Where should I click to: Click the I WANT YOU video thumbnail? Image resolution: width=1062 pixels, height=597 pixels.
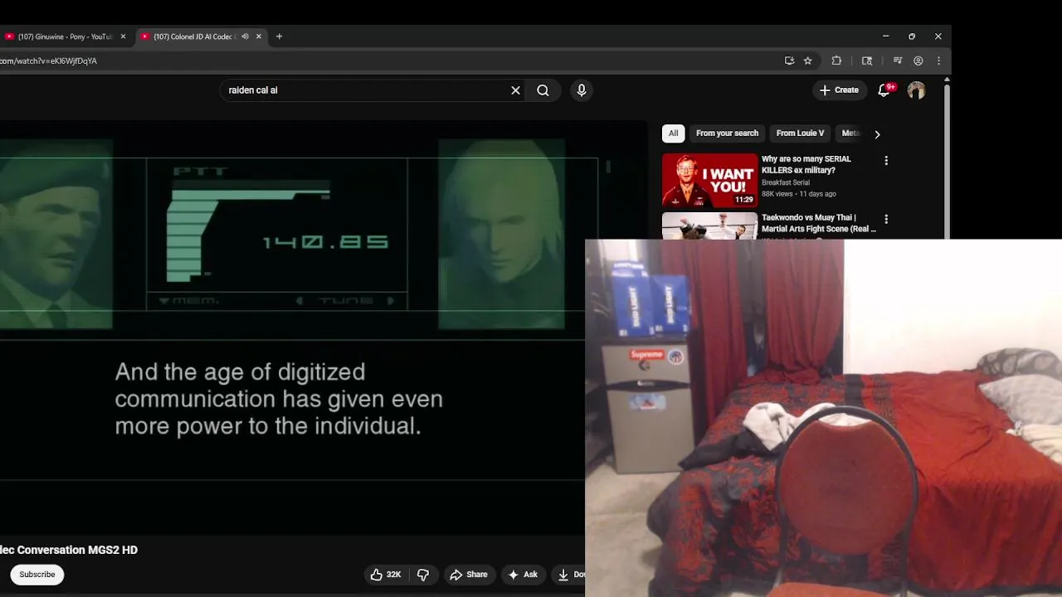709,180
